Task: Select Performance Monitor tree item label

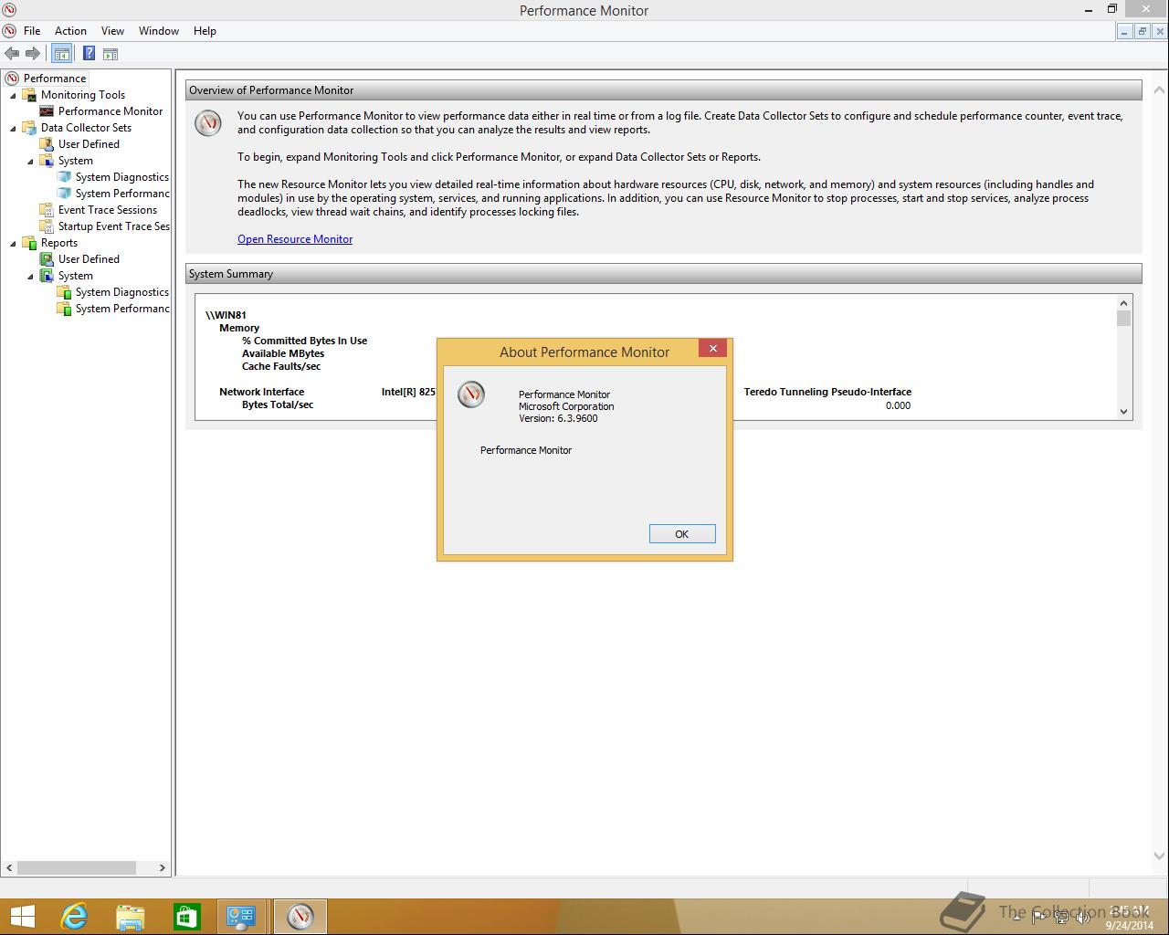Action: coord(111,111)
